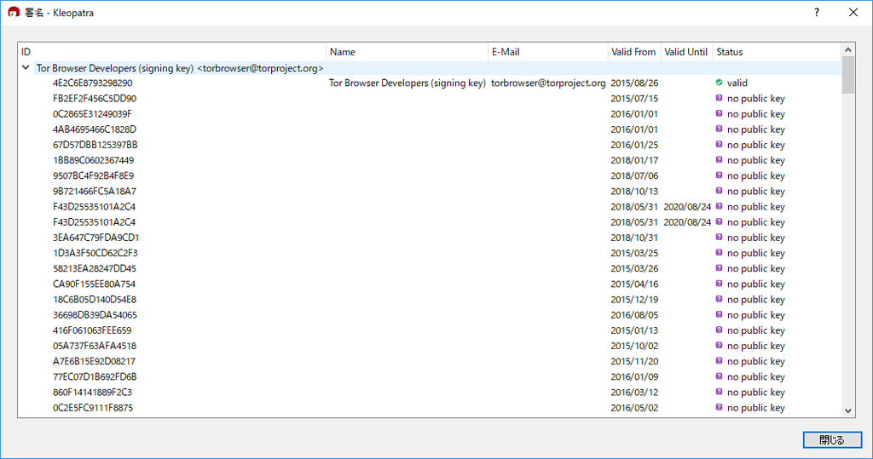This screenshot has width=873, height=459.
Task: Select key ID 05A737F63AFA4518
Action: [95, 346]
